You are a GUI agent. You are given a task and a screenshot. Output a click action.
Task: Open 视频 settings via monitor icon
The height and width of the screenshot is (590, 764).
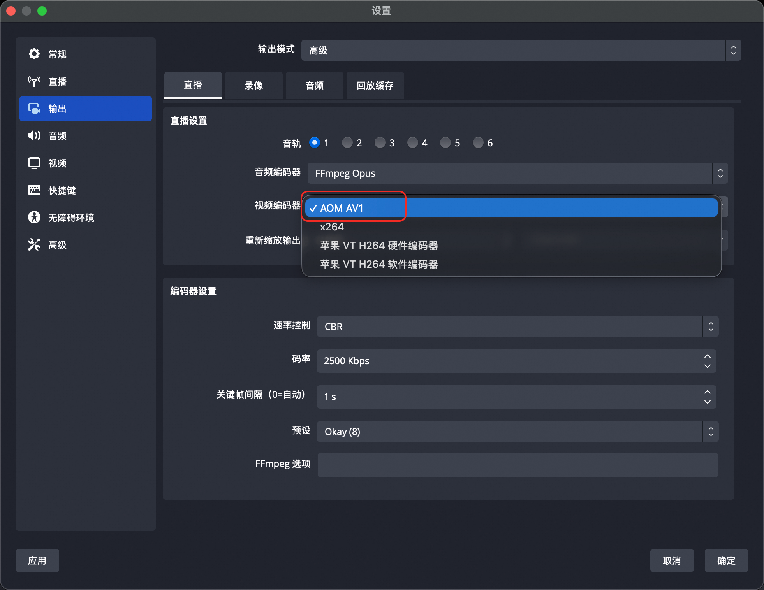[34, 163]
